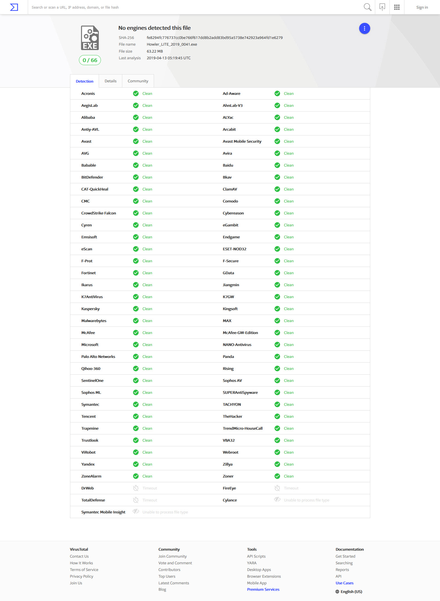Open the apps grid menu icon

[x=397, y=7]
